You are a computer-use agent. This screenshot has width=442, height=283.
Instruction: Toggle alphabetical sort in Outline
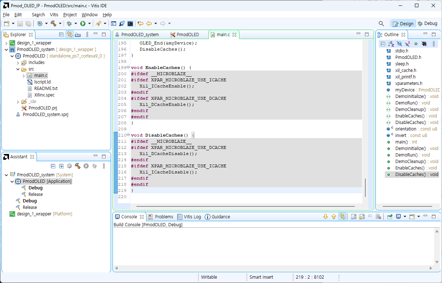pyautogui.click(x=391, y=44)
